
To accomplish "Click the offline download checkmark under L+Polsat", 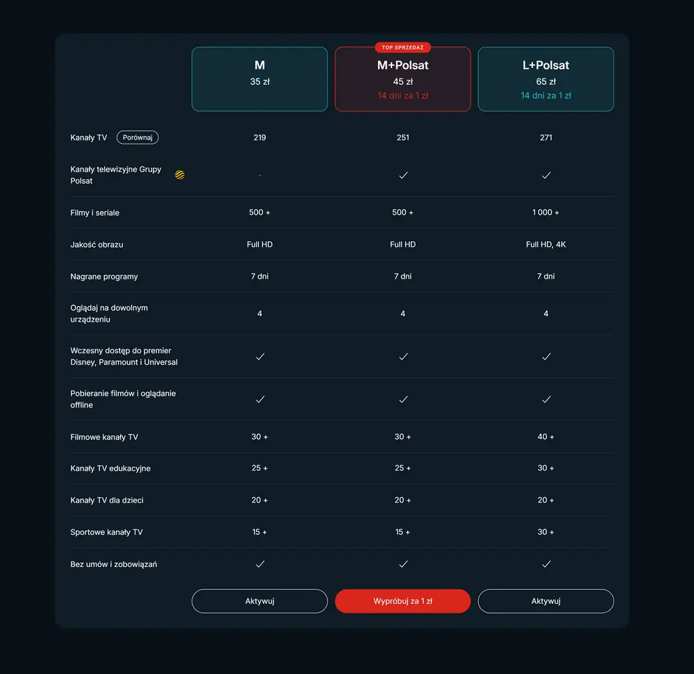I will (547, 400).
